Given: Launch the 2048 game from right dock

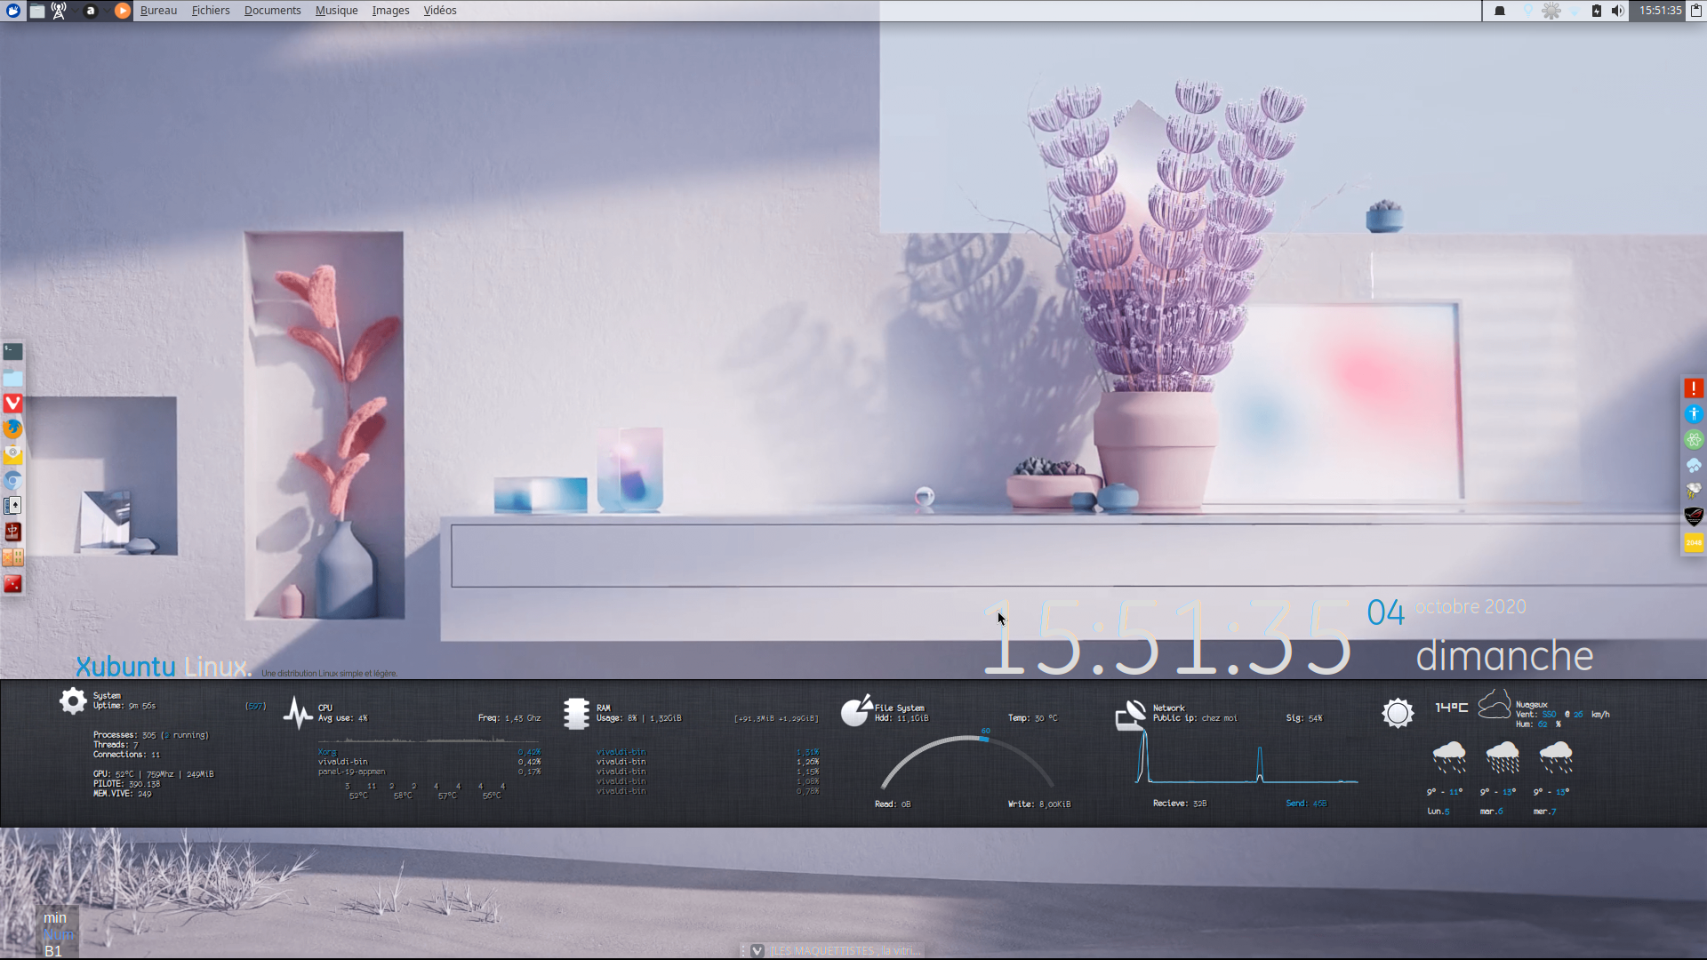Looking at the screenshot, I should coord(1694,542).
